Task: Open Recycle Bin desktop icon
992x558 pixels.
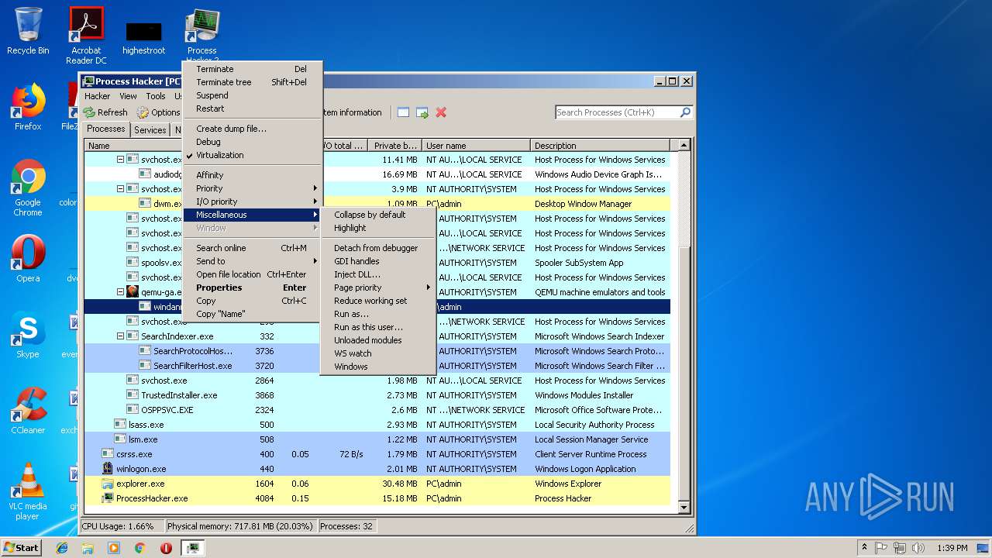Action: click(x=28, y=31)
